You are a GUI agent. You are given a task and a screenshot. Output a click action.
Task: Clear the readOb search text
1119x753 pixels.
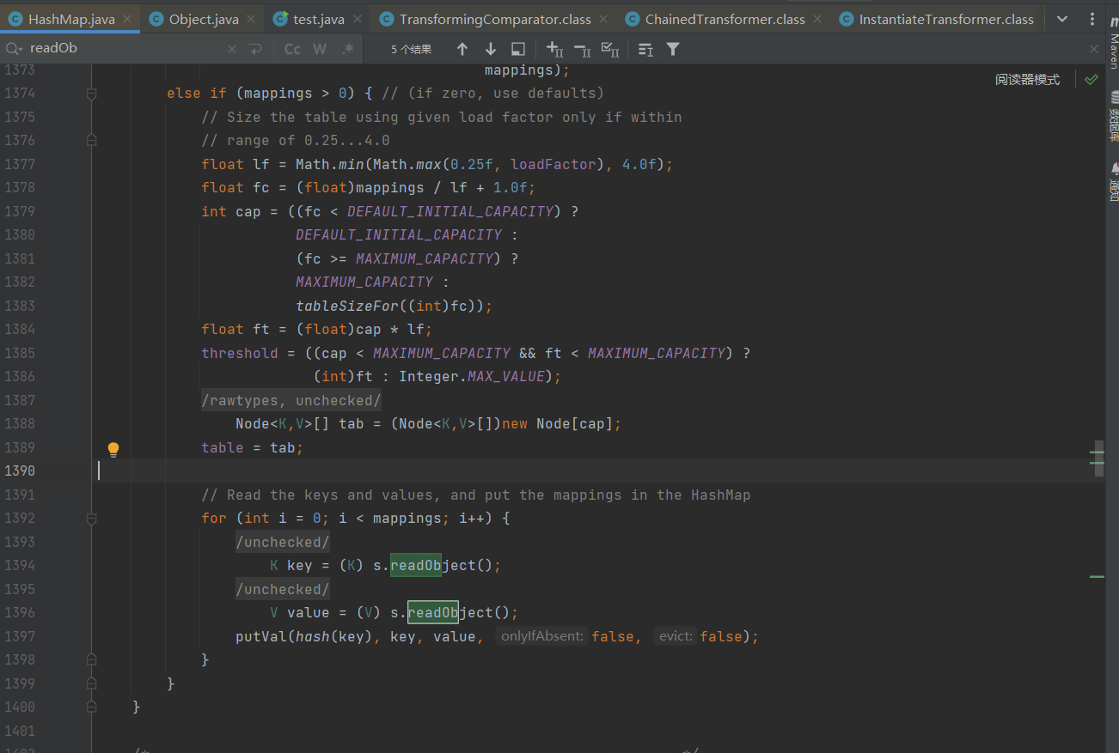[x=231, y=50]
